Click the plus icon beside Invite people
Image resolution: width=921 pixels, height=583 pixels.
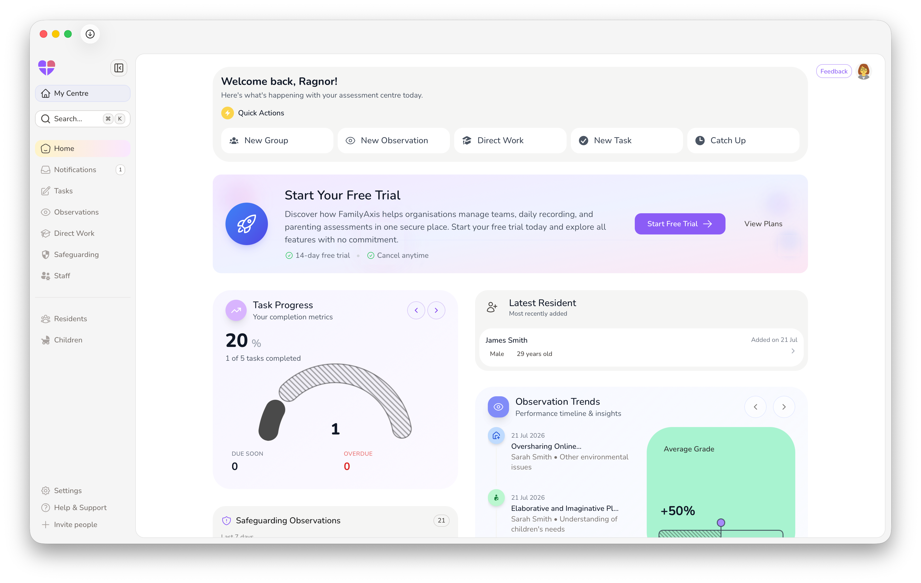click(x=46, y=525)
